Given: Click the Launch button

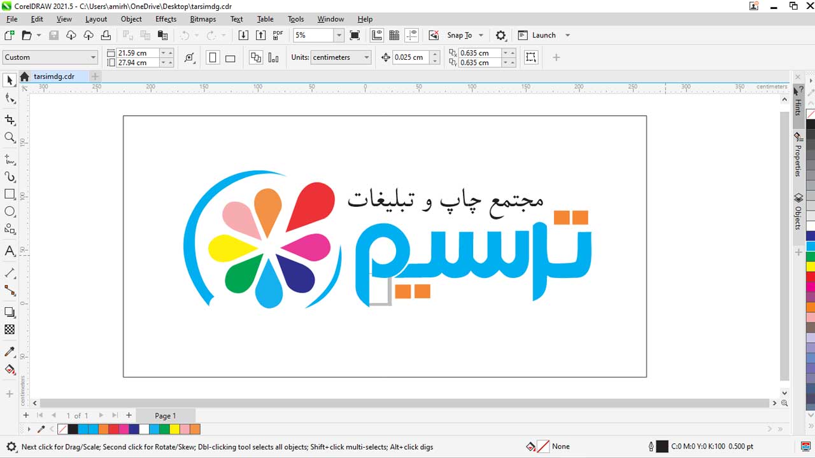Looking at the screenshot, I should click(543, 36).
